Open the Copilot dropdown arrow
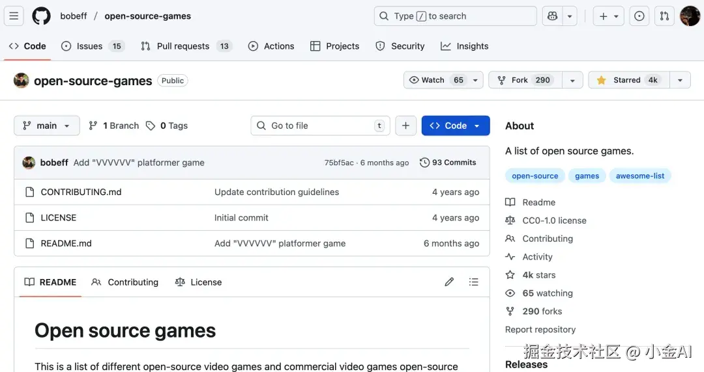Image resolution: width=704 pixels, height=372 pixels. click(570, 16)
